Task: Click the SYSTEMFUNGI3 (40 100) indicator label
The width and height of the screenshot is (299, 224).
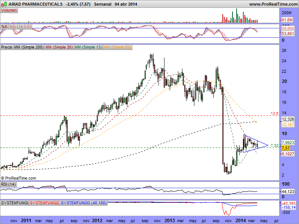Action: (x=83, y=203)
